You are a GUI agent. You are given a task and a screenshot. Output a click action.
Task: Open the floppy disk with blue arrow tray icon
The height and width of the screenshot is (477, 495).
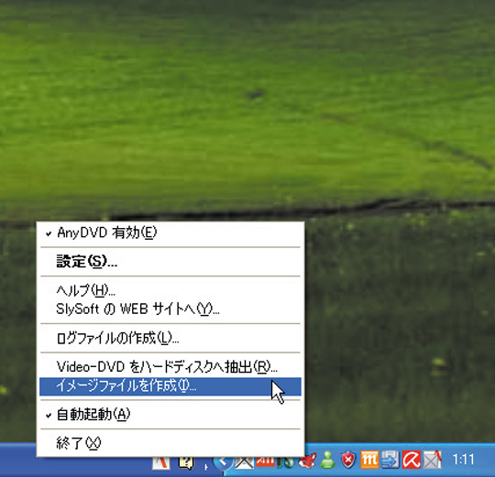click(x=390, y=460)
